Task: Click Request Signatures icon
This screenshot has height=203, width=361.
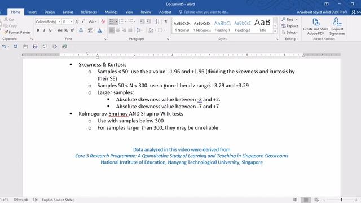Action: 337,27
